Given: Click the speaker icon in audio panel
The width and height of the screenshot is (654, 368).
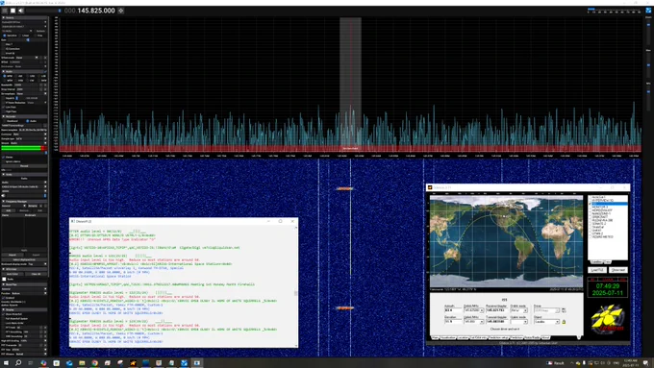Looking at the screenshot, I should (3, 195).
